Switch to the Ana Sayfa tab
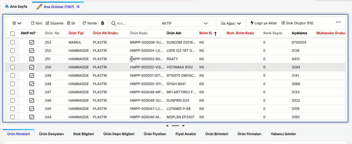This screenshot has height=144, width=352. pos(16,7)
